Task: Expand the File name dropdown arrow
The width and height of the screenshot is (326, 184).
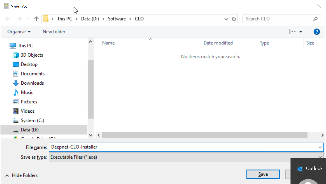Action: coord(320,147)
